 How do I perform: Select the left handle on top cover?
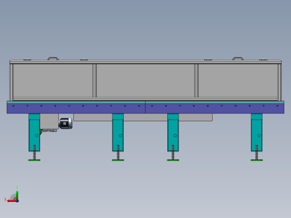[x=53, y=59]
